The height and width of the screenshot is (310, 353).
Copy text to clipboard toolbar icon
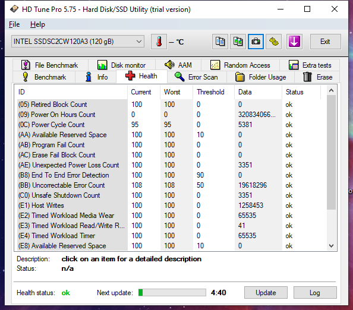click(x=220, y=42)
